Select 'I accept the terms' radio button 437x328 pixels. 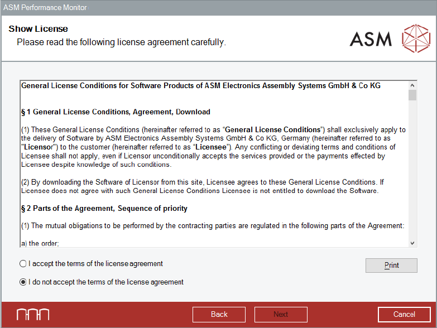(23, 264)
